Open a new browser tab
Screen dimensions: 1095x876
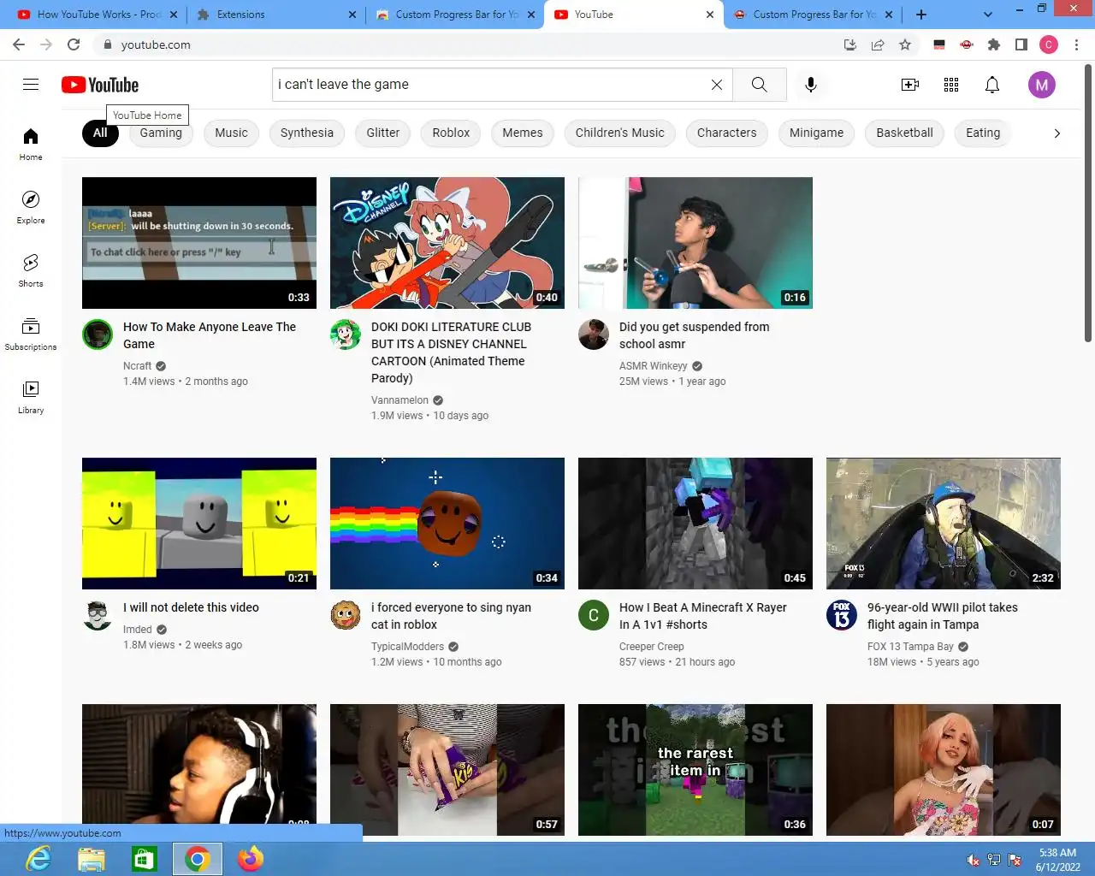coord(921,15)
